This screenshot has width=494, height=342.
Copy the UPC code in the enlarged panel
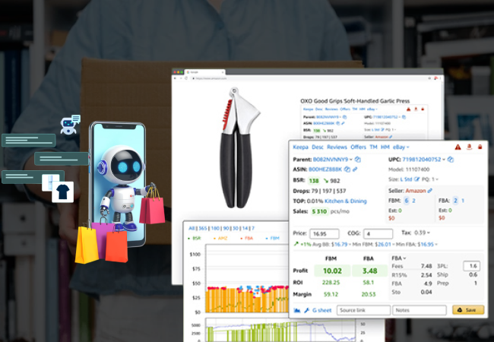pyautogui.click(x=450, y=160)
